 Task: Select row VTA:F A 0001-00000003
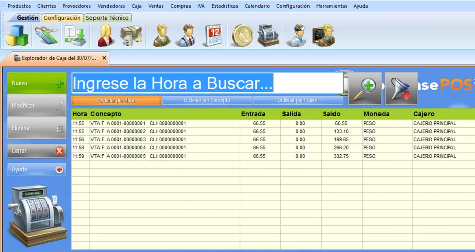pos(273,139)
